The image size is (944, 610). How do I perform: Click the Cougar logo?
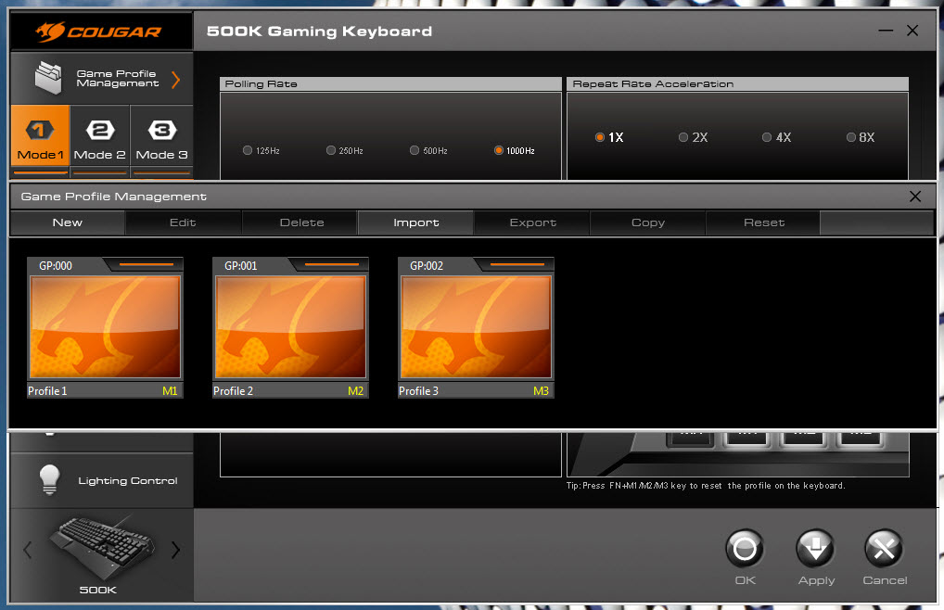pyautogui.click(x=98, y=32)
